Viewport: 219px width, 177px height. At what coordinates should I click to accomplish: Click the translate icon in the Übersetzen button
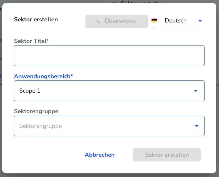pyautogui.click(x=98, y=21)
